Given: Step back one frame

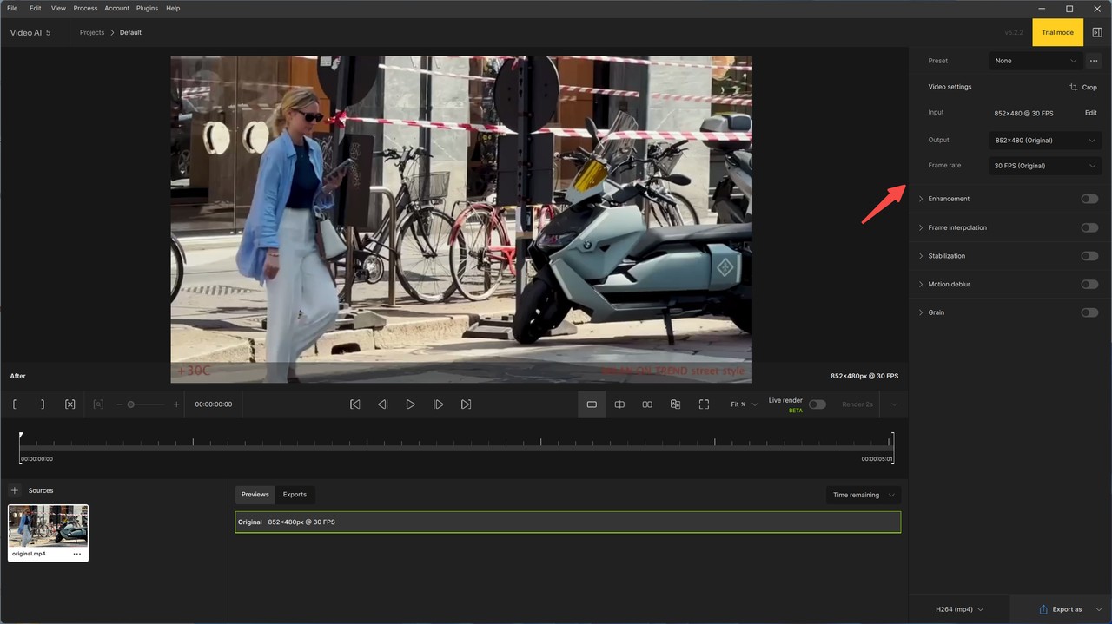Looking at the screenshot, I should pyautogui.click(x=382, y=404).
